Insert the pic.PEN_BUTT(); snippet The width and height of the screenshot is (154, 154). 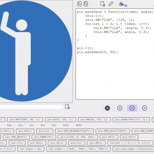click(x=16, y=137)
